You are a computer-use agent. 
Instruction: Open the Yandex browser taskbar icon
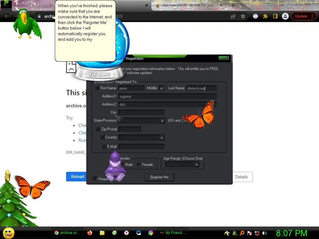[x=126, y=233]
